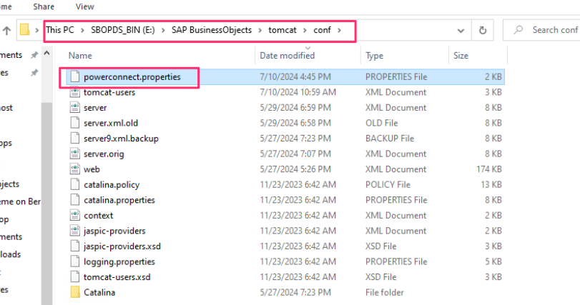The image size is (580, 305).
Task: Click the Catalina folder icon
Action: (x=74, y=292)
